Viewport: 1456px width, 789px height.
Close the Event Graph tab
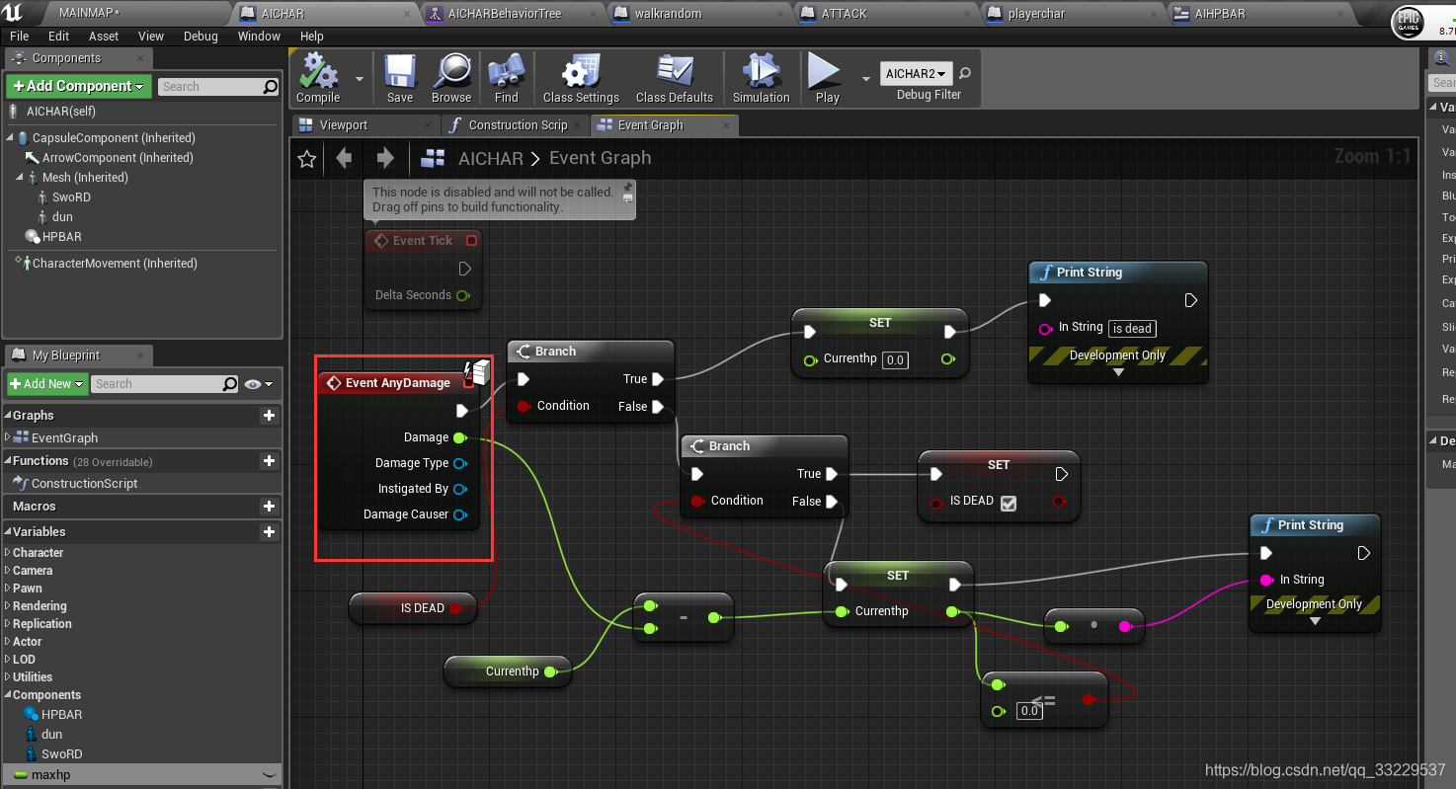tap(728, 125)
